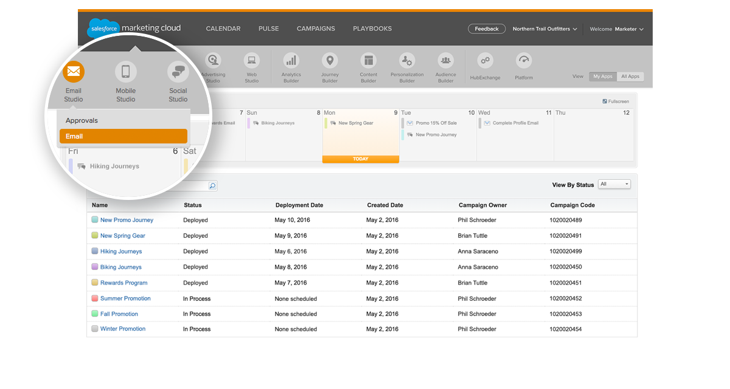This screenshot has height=389, width=730.
Task: Switch view to My Apps
Action: (x=603, y=77)
